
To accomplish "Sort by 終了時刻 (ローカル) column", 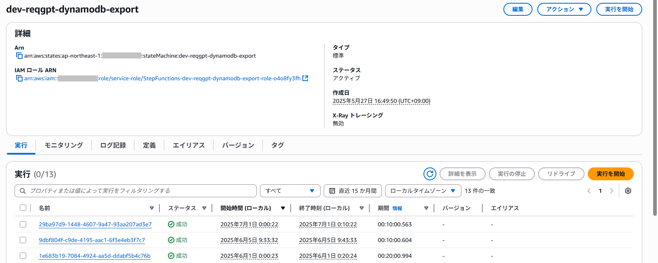I will click(362, 208).
